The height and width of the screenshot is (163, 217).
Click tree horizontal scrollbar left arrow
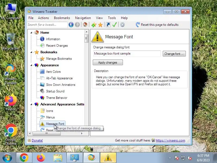tap(30, 133)
